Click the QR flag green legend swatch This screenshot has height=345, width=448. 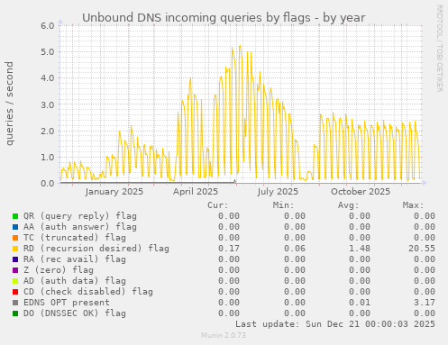[15, 216]
